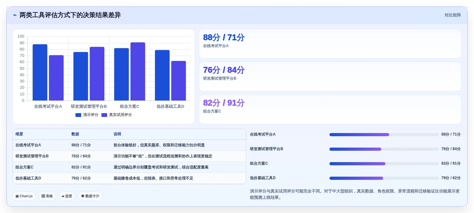This screenshot has width=474, height=213.
Task: Select table row cell 低价基础工具D
Action: click(28, 179)
